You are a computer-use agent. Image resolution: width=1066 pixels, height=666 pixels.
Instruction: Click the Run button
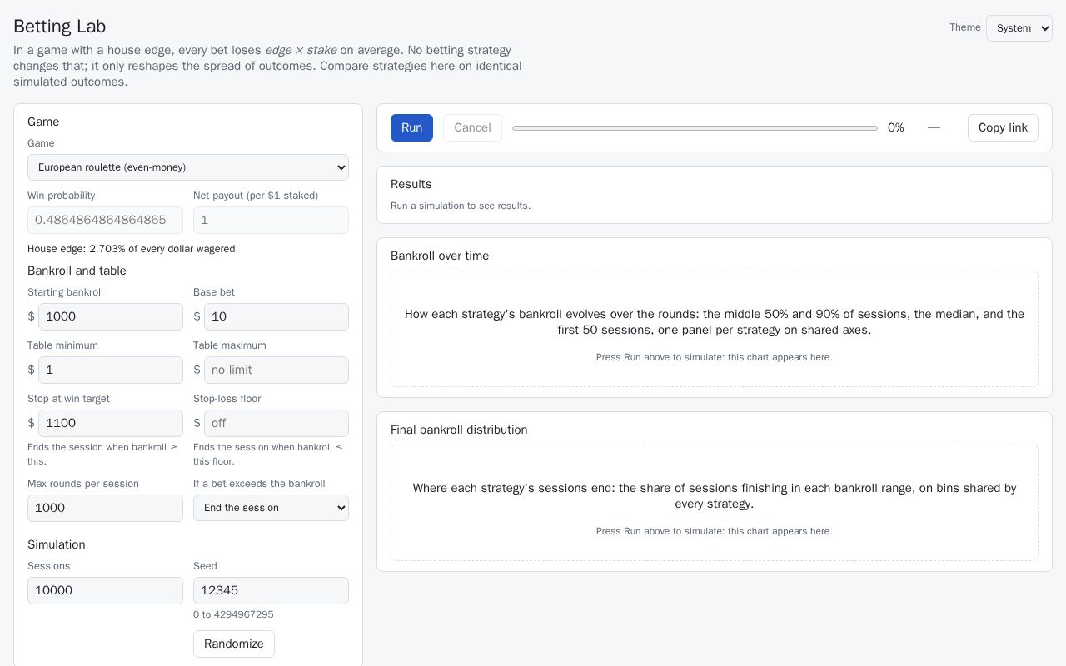[411, 128]
